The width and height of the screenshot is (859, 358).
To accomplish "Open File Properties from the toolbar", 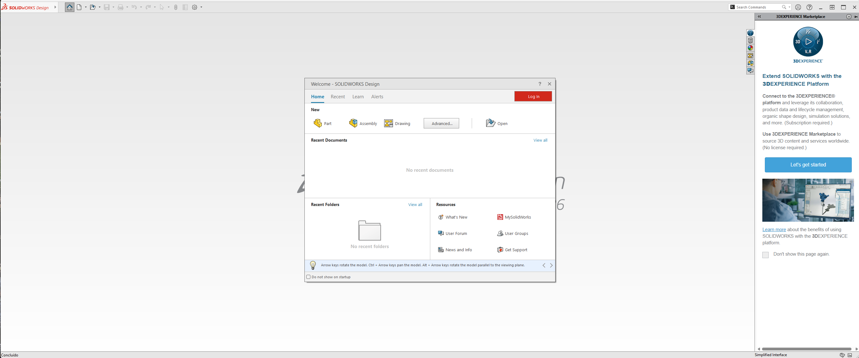I will click(x=185, y=7).
